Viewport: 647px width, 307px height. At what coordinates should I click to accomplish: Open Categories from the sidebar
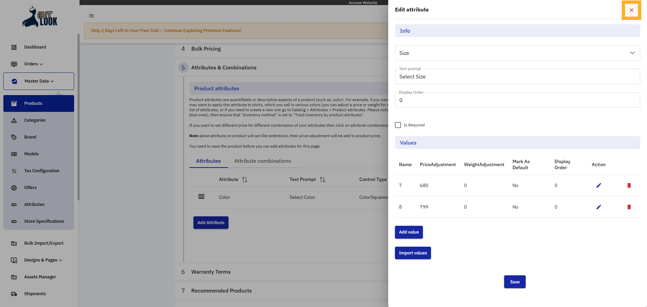tap(35, 120)
